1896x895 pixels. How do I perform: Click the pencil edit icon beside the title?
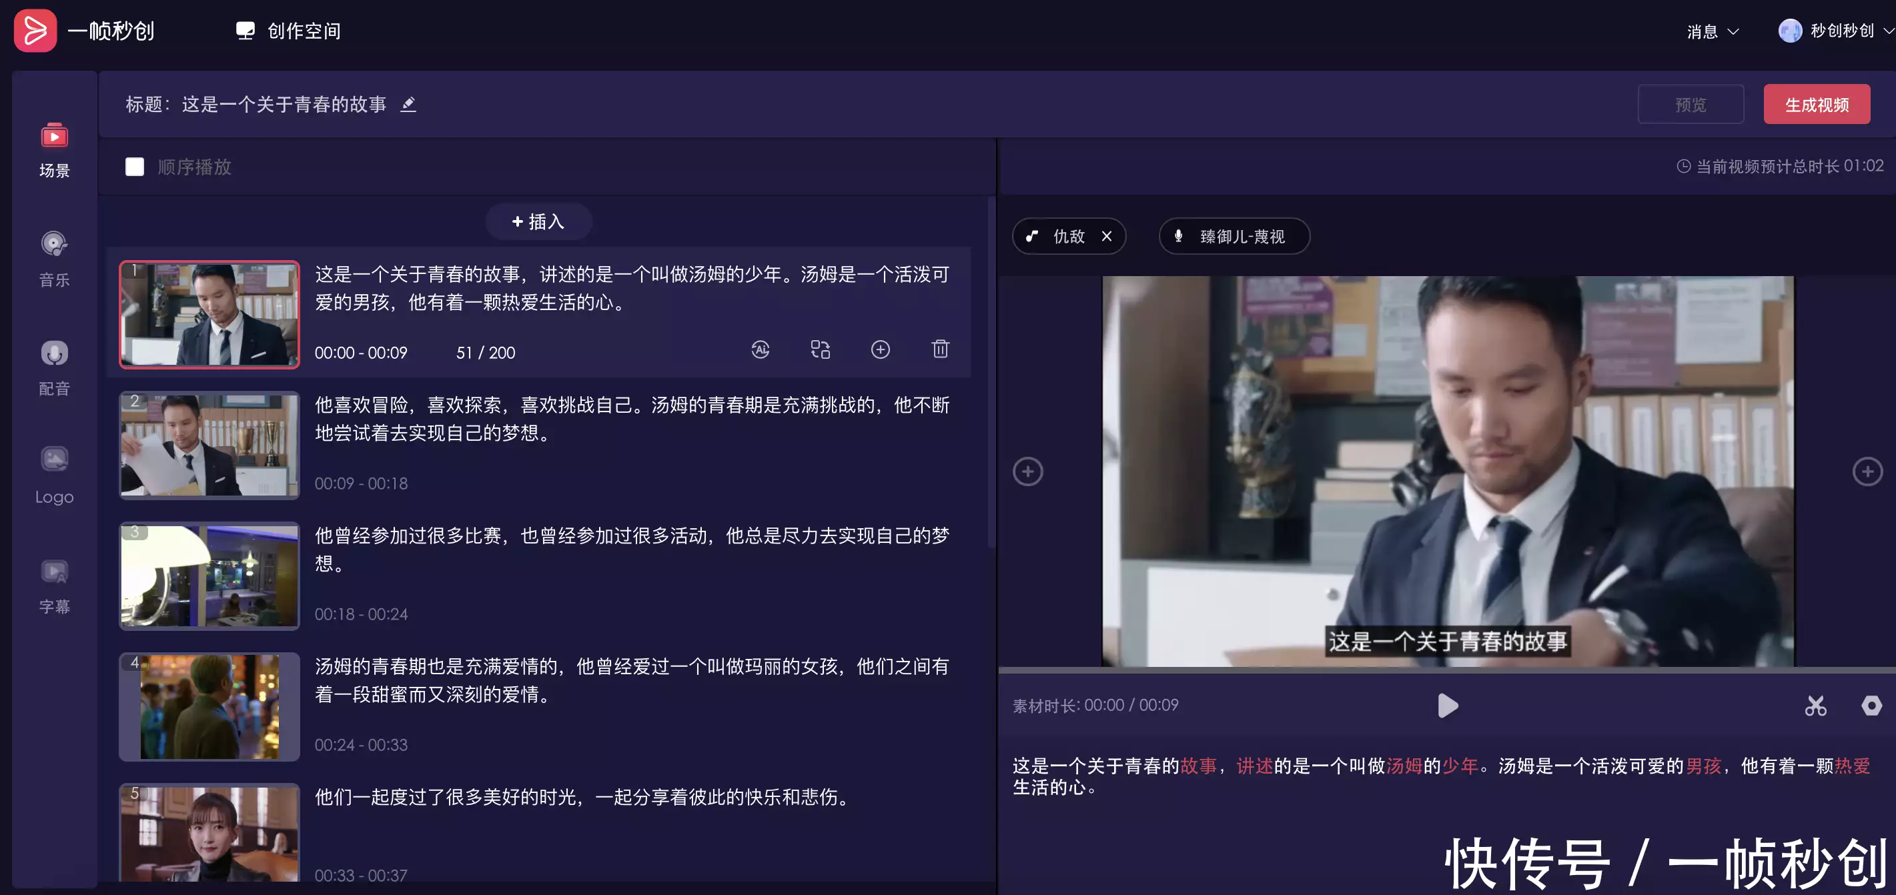point(408,105)
